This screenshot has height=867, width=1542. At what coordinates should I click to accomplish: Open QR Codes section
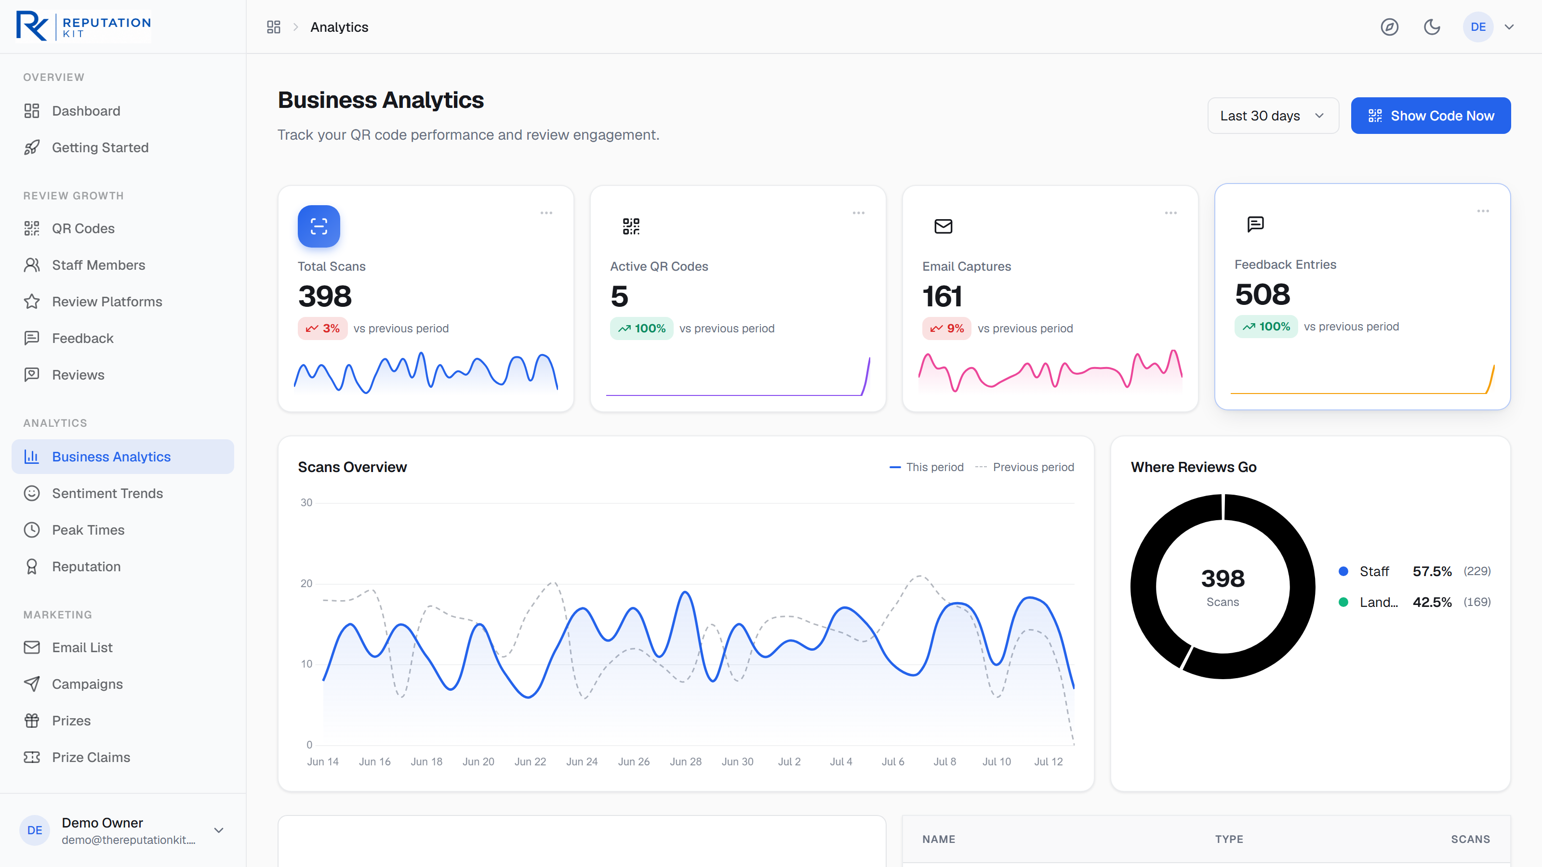[x=123, y=228]
